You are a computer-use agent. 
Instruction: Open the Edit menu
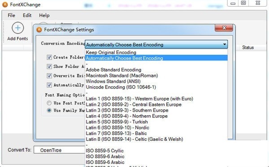point(27,15)
